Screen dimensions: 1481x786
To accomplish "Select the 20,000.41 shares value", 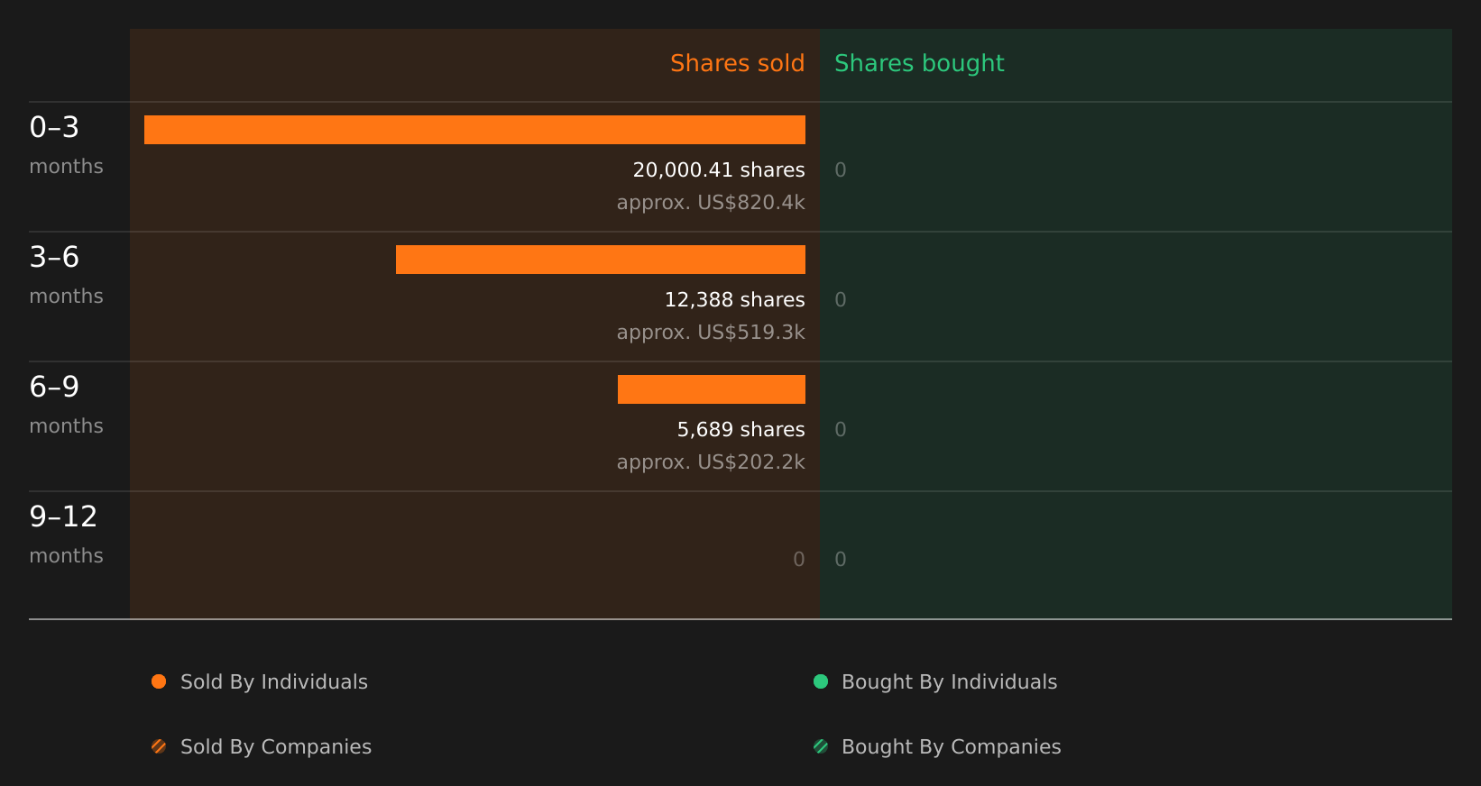I will pyautogui.click(x=719, y=170).
